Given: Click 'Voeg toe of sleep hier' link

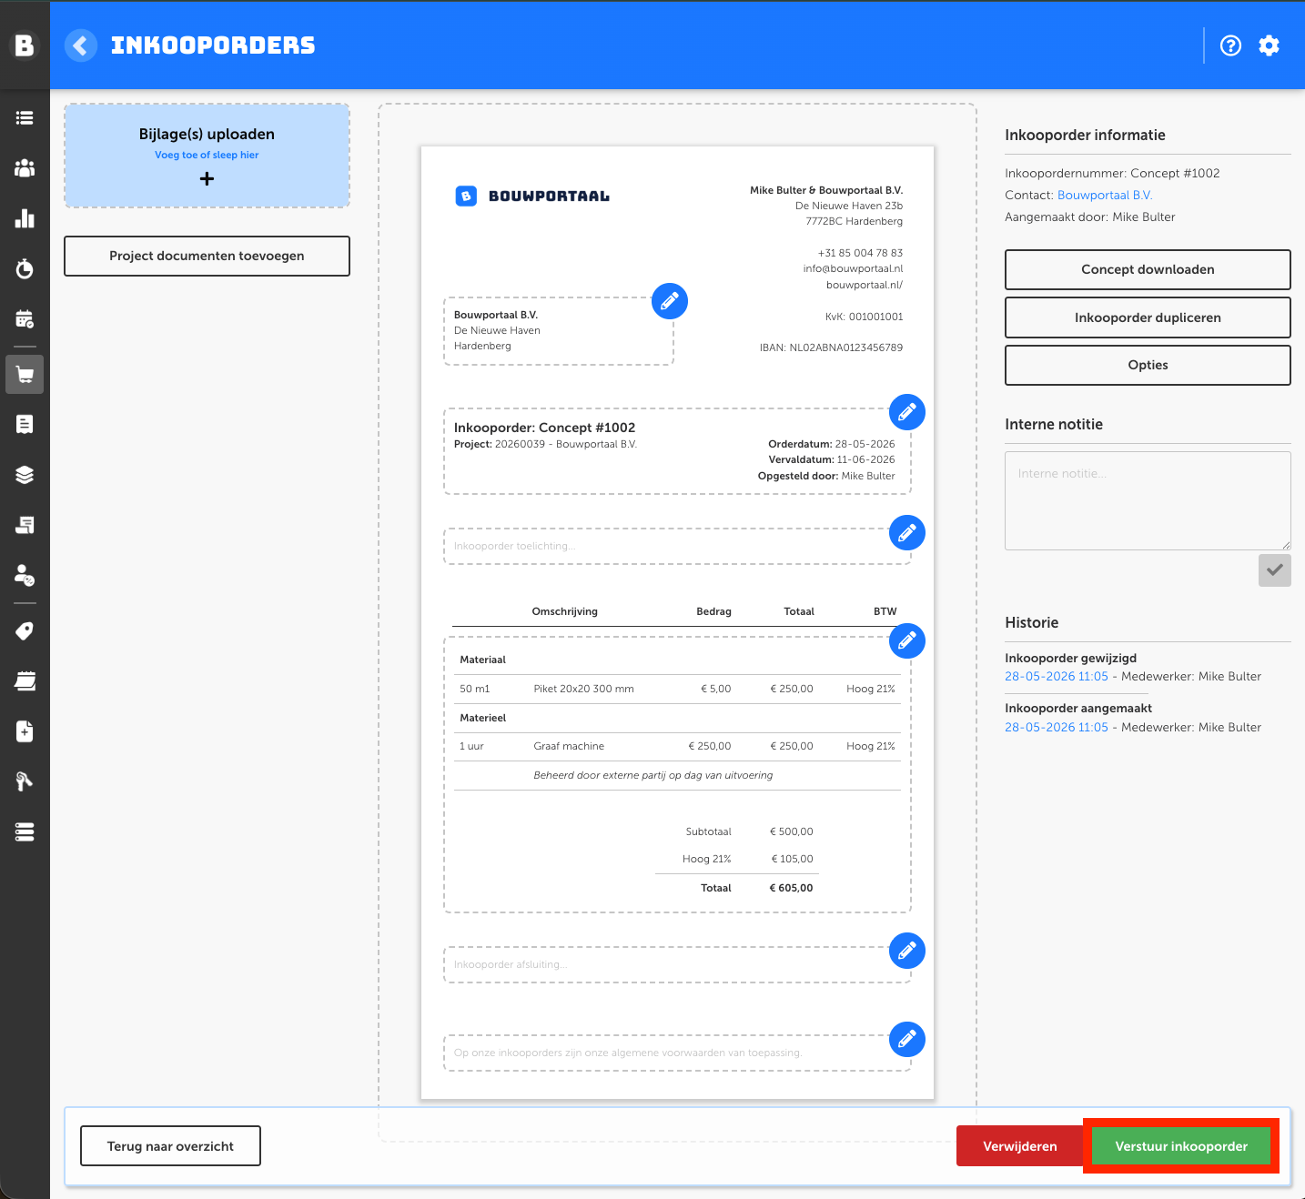Looking at the screenshot, I should click(207, 156).
